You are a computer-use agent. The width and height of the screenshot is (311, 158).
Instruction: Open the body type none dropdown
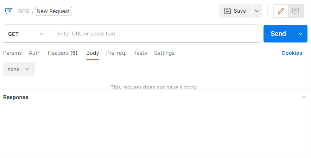click(19, 69)
